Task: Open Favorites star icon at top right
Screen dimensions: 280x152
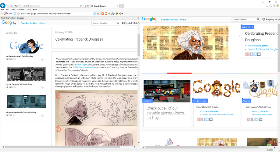Action: 271,6
